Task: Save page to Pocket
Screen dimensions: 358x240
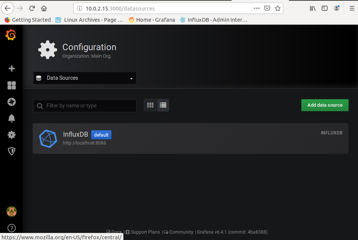Action: click(267, 9)
